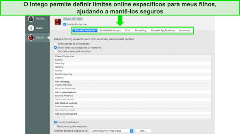Open the Scheduled Access tab
Screen dimensions: 240x134
(x=110, y=30)
